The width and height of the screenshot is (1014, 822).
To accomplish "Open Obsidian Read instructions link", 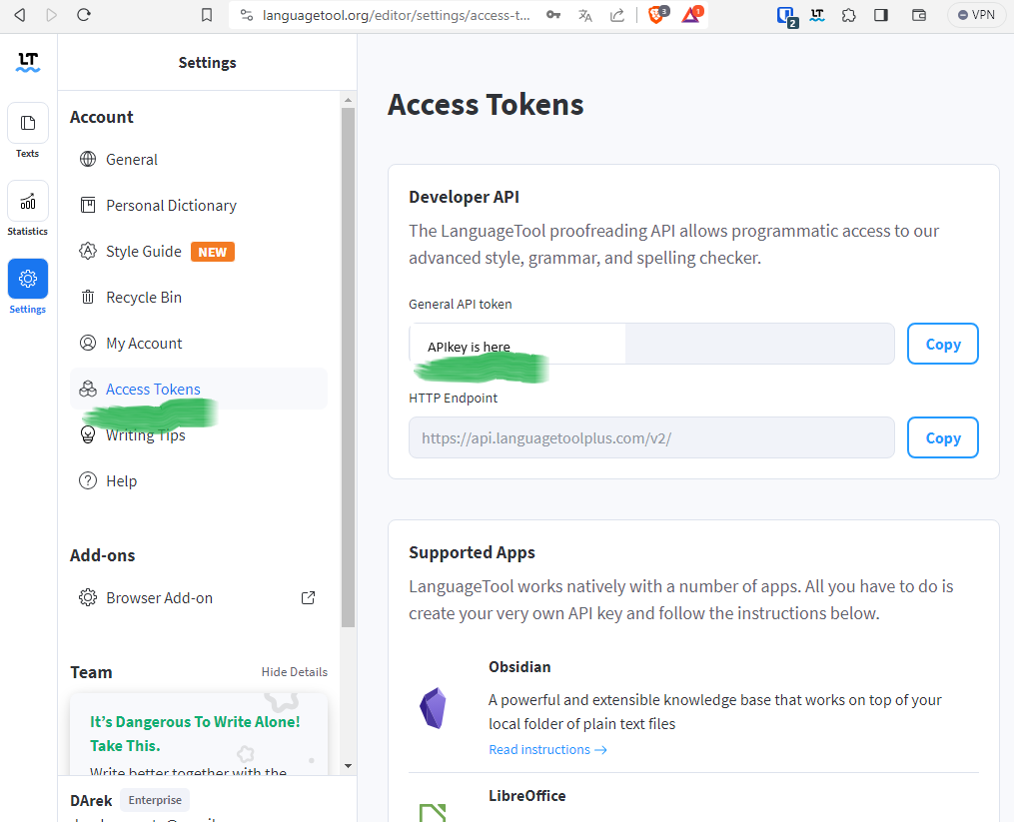I will click(547, 749).
